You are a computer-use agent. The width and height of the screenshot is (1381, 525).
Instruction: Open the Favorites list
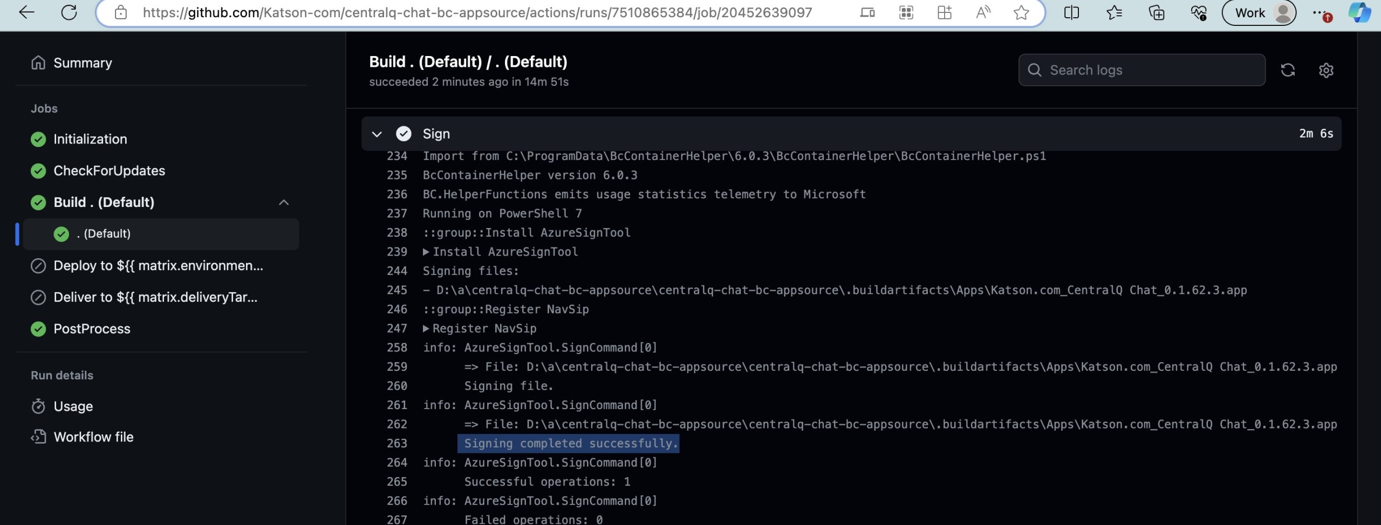coord(1114,12)
